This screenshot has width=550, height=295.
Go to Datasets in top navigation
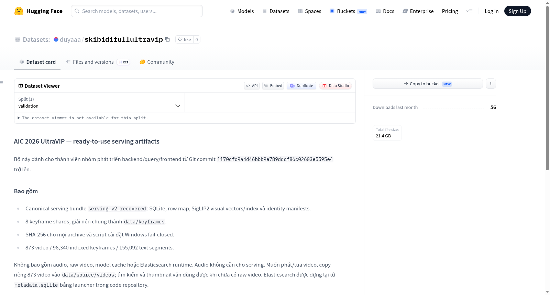(276, 11)
